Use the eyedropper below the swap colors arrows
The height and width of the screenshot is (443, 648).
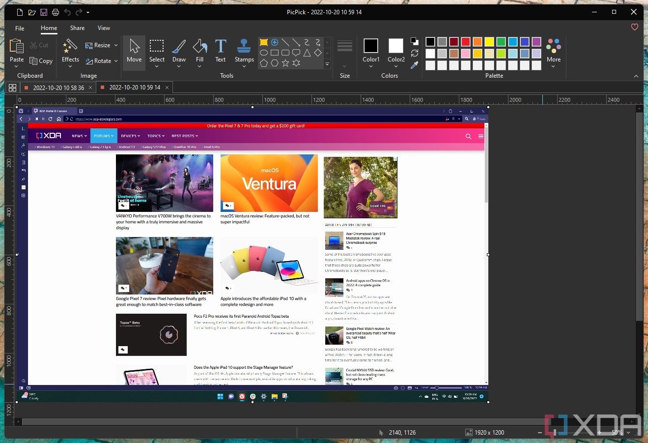414,64
